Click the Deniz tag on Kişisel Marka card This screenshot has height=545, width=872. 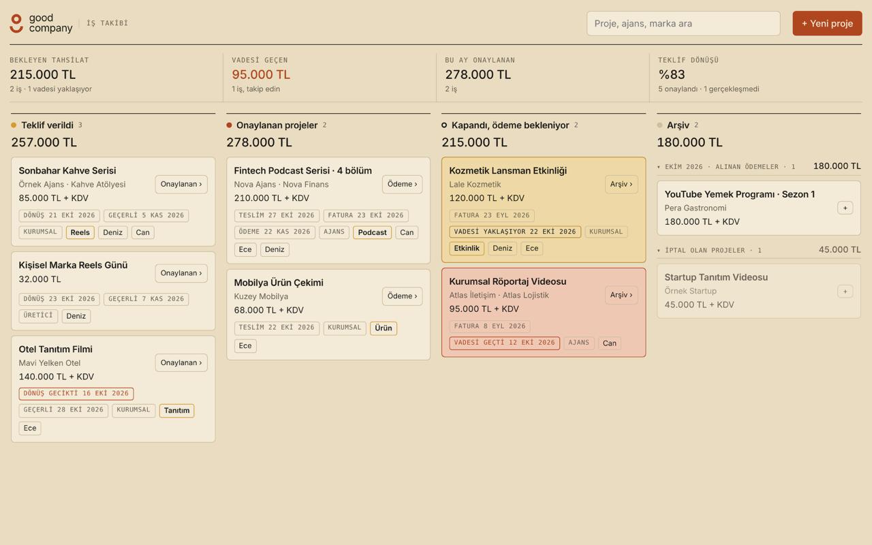(76, 316)
